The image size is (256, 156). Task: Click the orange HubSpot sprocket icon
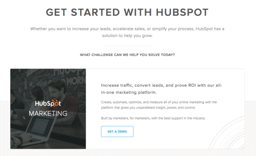[x=55, y=103]
